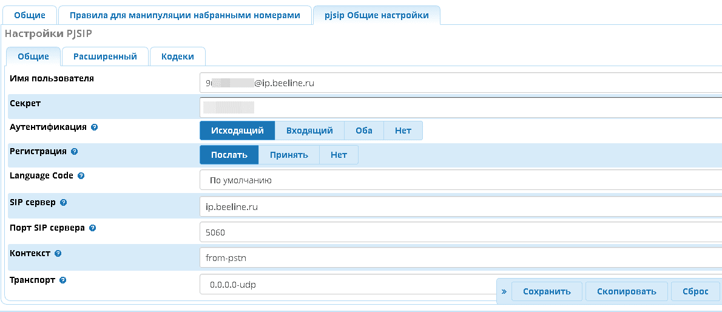This screenshot has height=312, width=722.
Task: Open help tooltip for Language Code
Action: [x=81, y=176]
